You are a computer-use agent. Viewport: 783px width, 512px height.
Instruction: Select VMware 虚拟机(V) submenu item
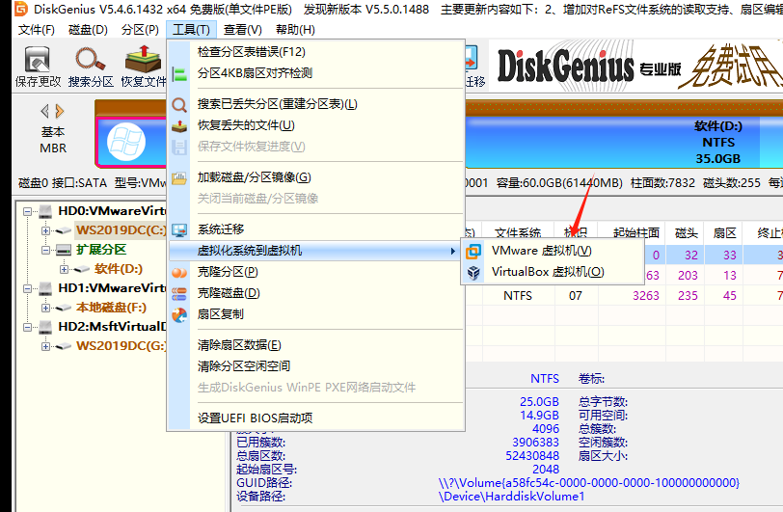click(x=553, y=251)
